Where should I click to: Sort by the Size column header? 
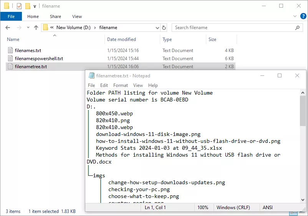click(212, 39)
